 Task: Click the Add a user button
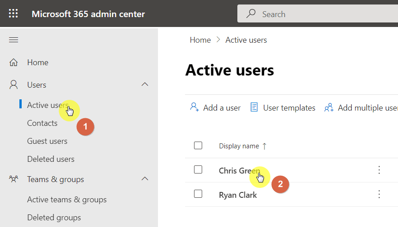point(215,107)
